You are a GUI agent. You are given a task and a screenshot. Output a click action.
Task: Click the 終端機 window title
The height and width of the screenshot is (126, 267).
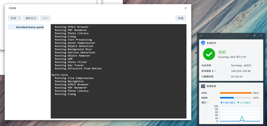(12, 8)
